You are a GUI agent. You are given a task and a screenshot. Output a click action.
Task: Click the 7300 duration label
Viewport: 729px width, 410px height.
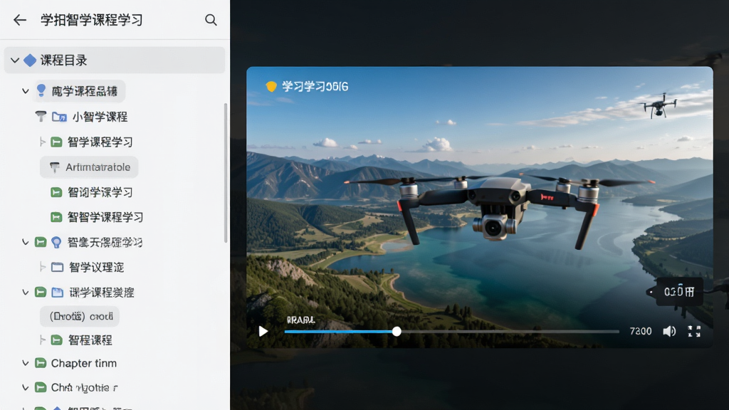(x=640, y=331)
